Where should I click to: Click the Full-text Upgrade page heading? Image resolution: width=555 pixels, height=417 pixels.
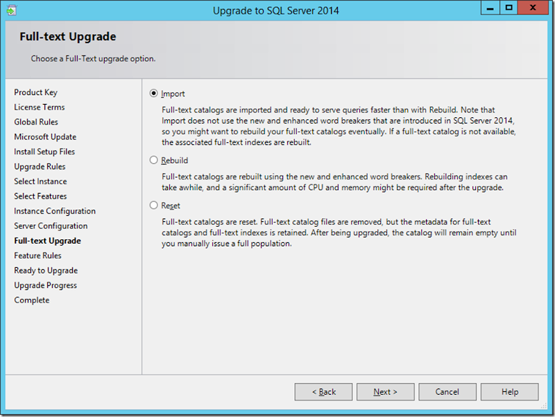tap(68, 37)
